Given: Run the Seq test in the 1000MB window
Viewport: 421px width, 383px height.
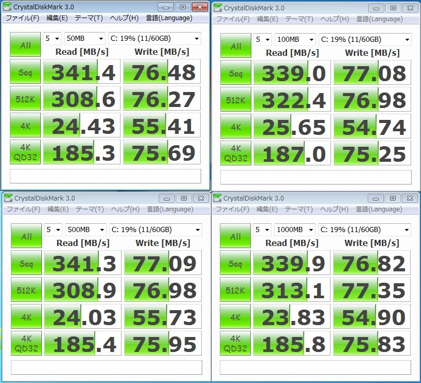Looking at the screenshot, I should coord(235,263).
